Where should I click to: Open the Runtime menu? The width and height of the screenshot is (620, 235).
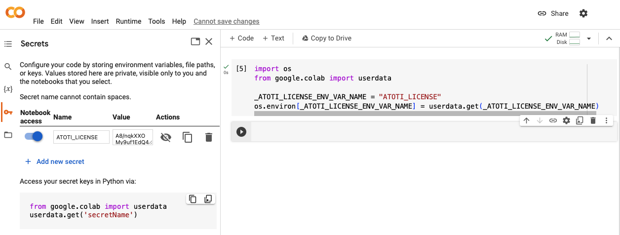point(128,21)
